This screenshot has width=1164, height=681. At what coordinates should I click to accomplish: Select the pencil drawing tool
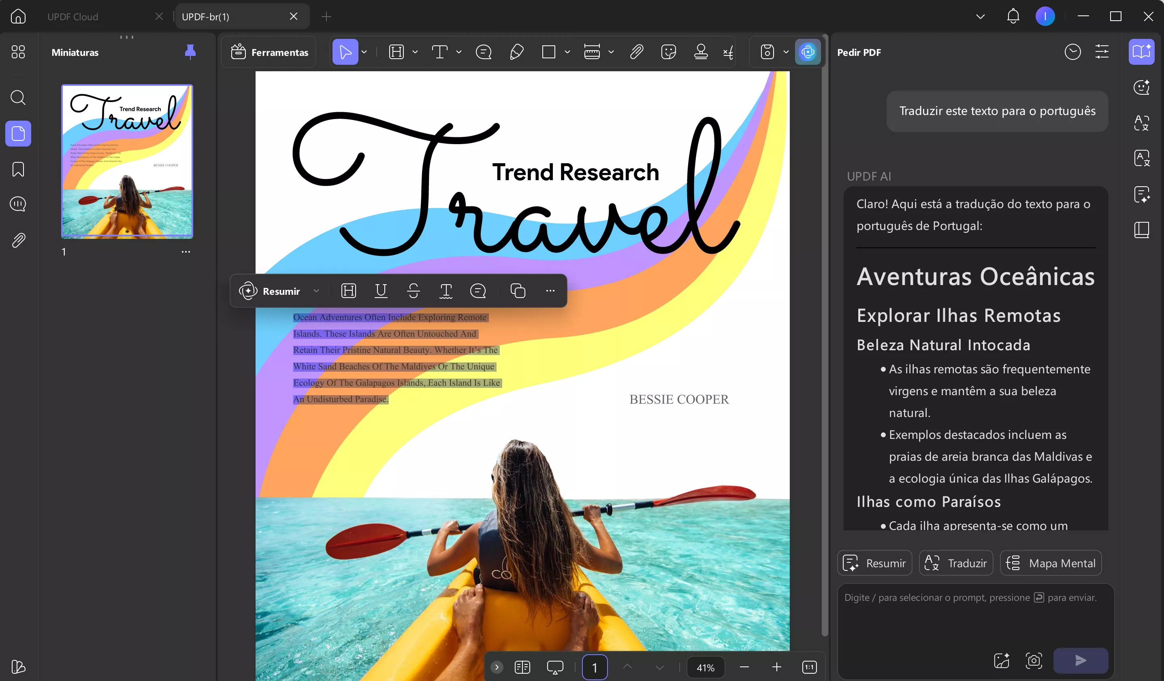tap(516, 52)
